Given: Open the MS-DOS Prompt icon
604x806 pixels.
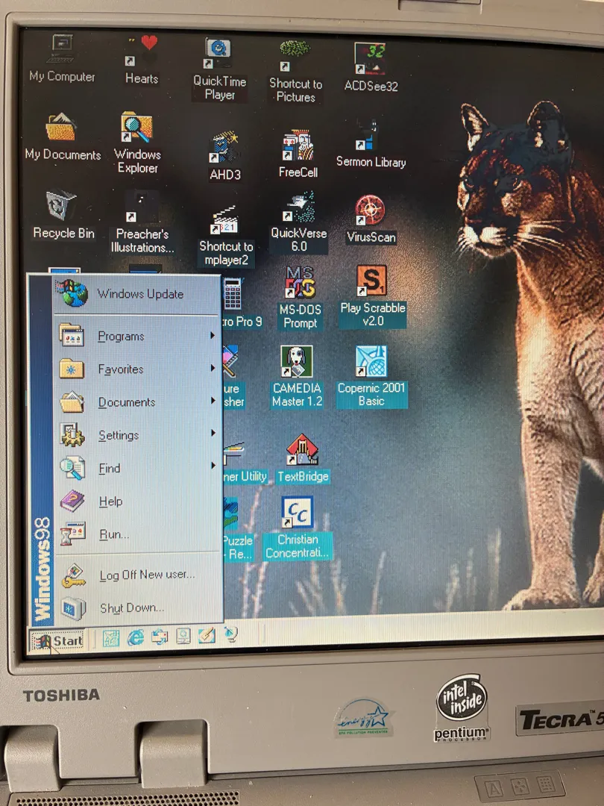Looking at the screenshot, I should pyautogui.click(x=299, y=283).
